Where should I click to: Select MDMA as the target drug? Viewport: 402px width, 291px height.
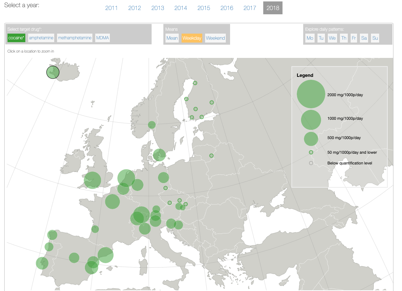[102, 38]
